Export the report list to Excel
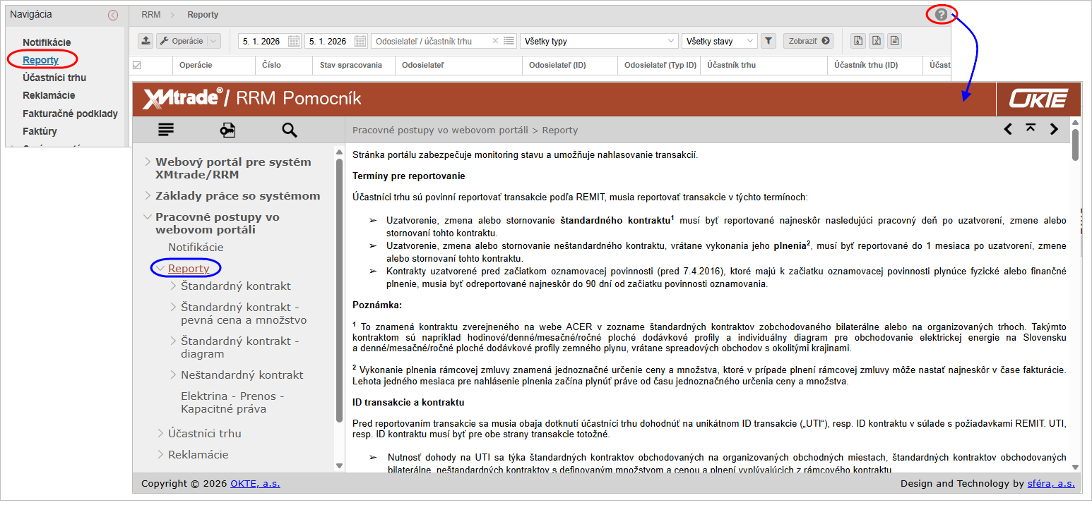Viewport: 1092px width, 505px height. 877,41
